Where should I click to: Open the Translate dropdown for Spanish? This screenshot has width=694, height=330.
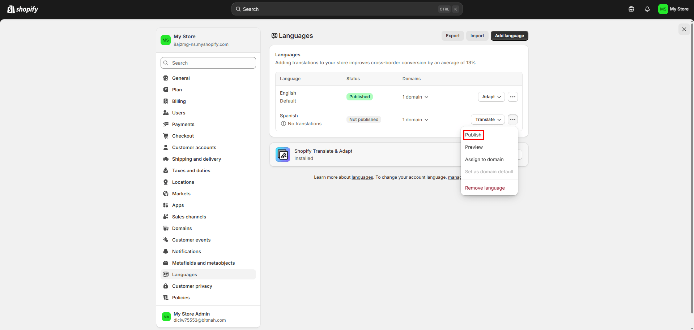(488, 120)
